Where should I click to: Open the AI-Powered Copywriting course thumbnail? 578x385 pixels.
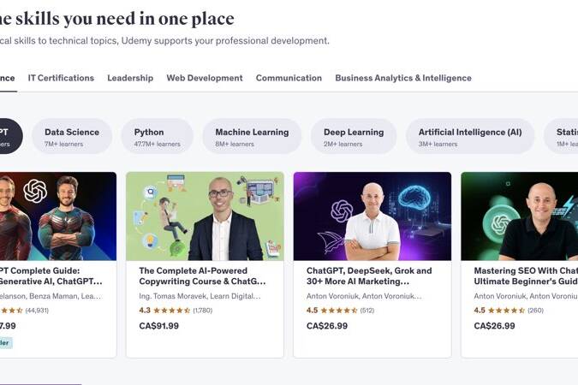point(205,216)
